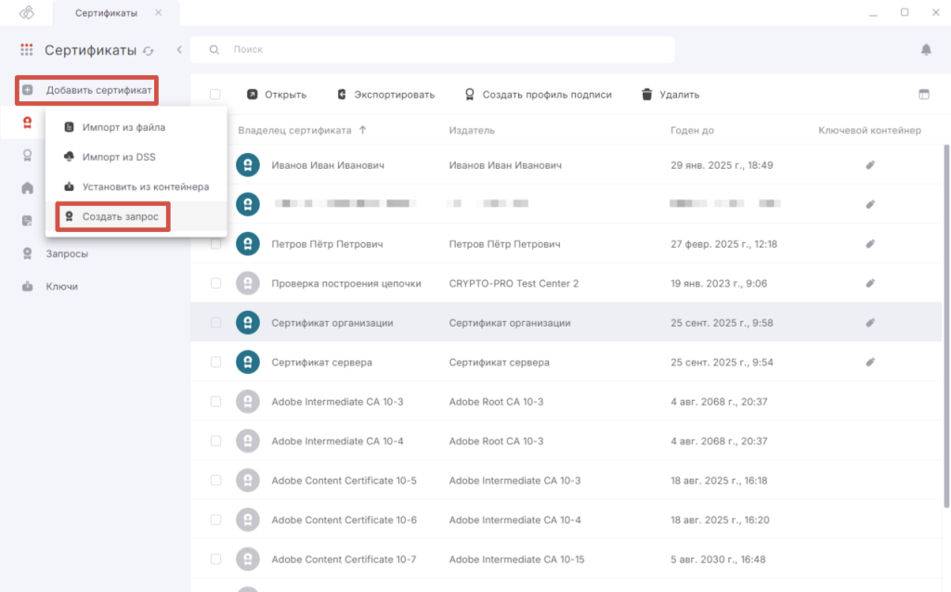Collapse the sidebar with the left chevron

click(179, 50)
